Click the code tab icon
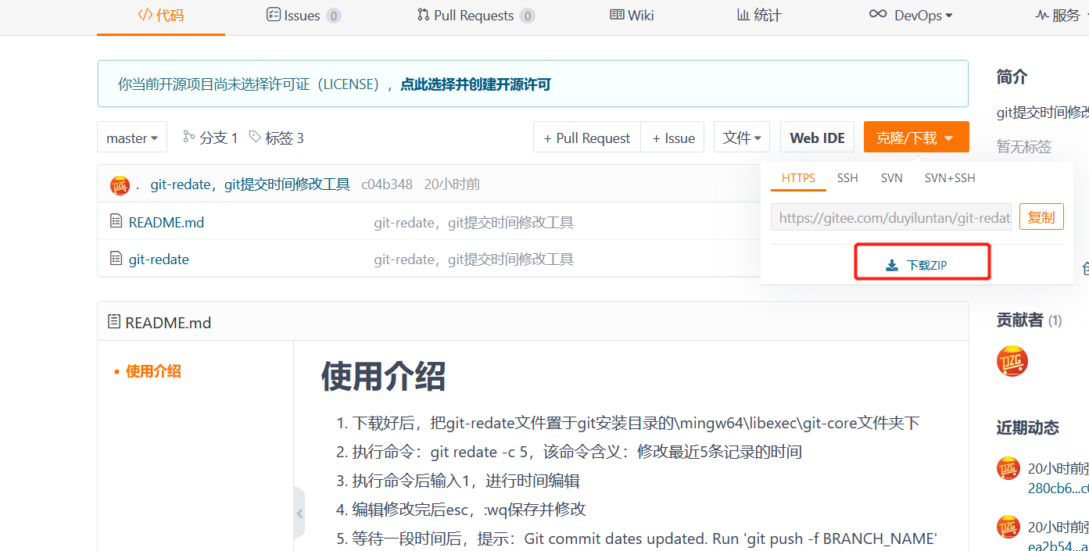Viewport: 1089px width, 551px height. tap(145, 15)
